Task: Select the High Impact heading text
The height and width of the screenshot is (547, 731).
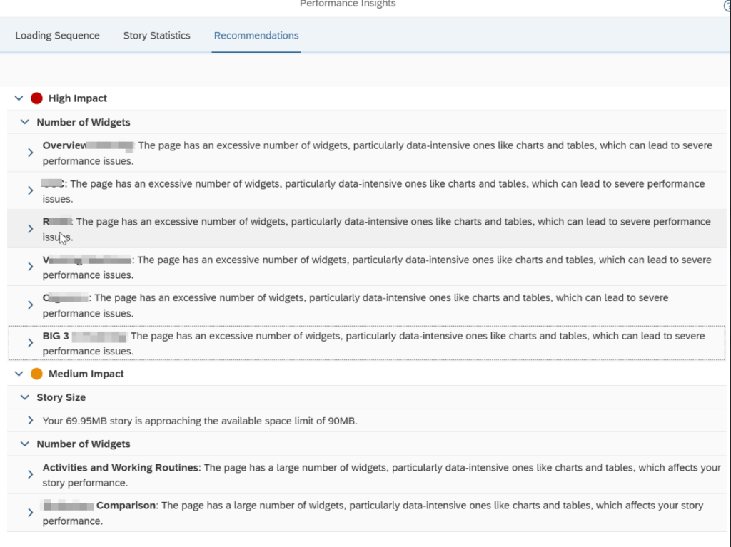Action: [78, 98]
